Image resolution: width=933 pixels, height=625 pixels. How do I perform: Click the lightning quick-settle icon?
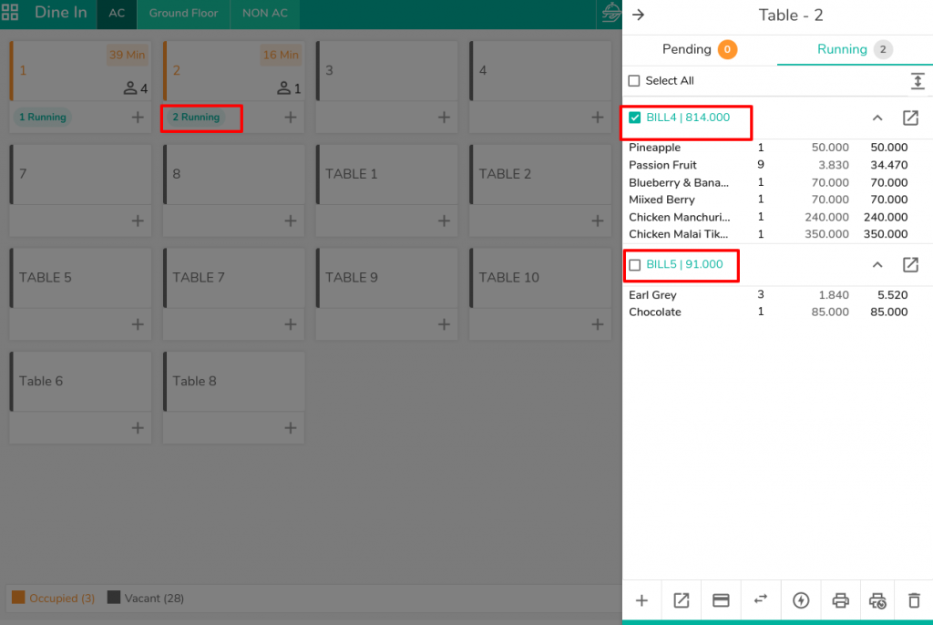801,600
